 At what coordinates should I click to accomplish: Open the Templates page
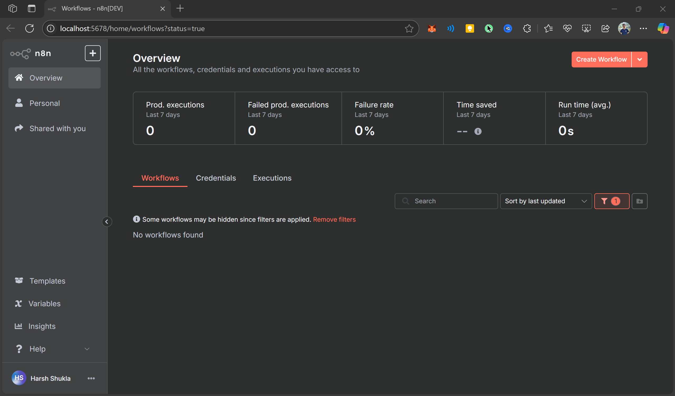(x=54, y=281)
